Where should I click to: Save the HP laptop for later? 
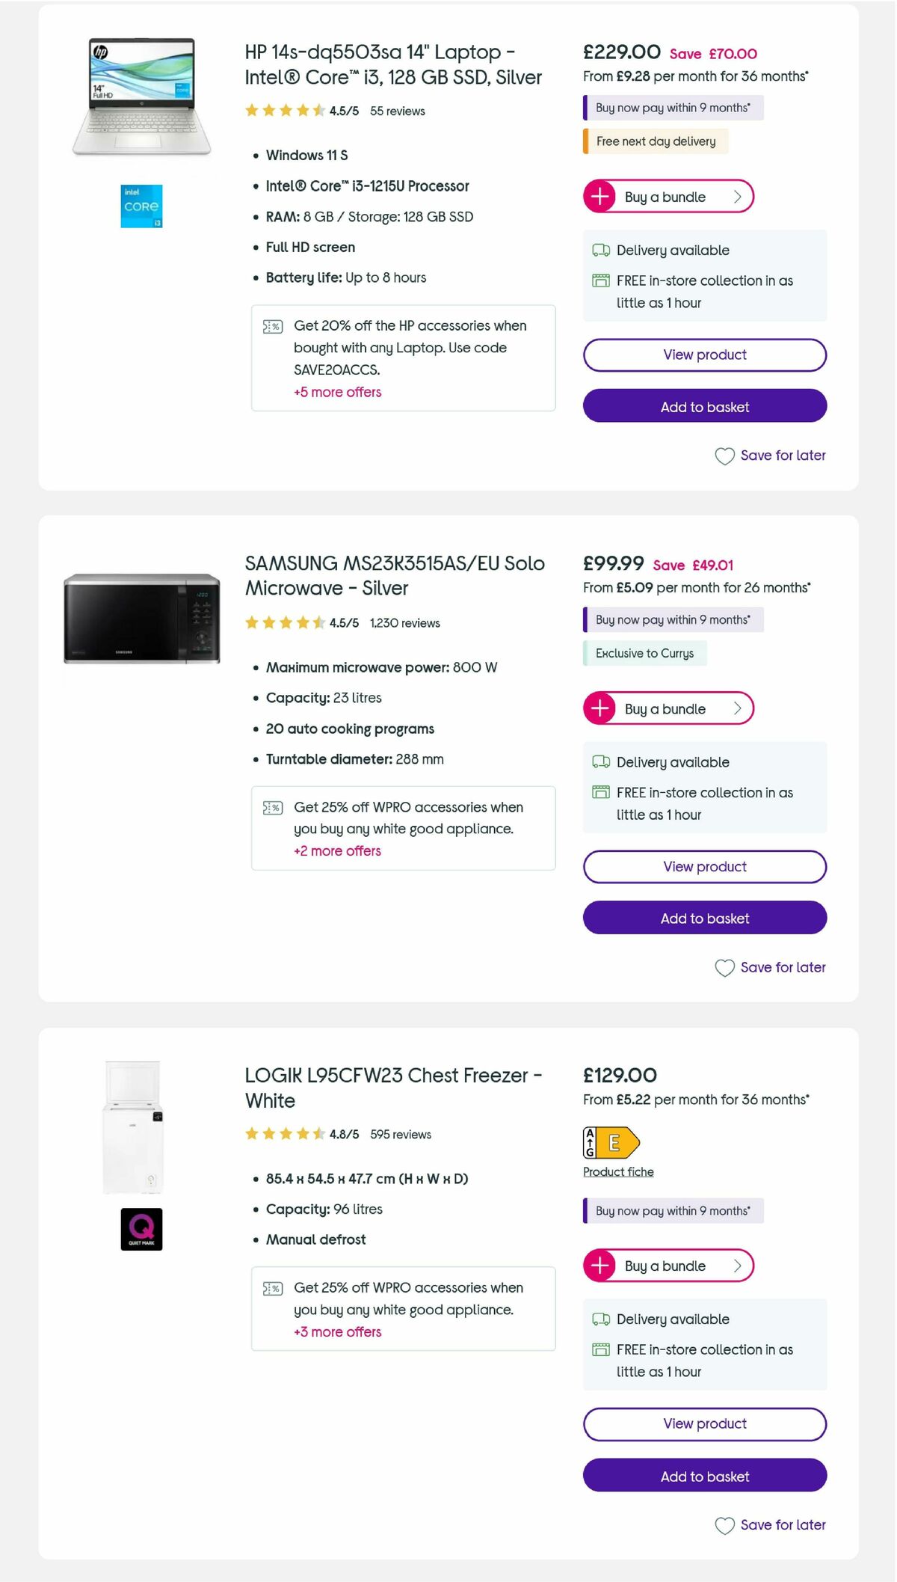[x=770, y=456]
